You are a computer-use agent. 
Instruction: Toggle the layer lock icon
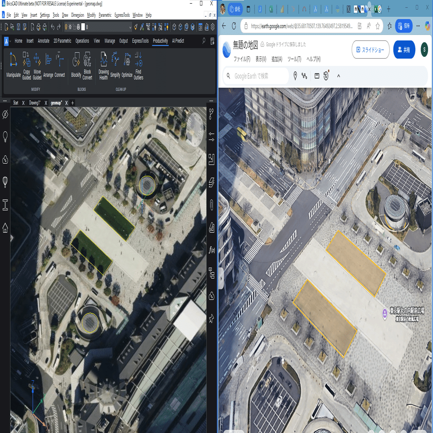(x=74, y=26)
